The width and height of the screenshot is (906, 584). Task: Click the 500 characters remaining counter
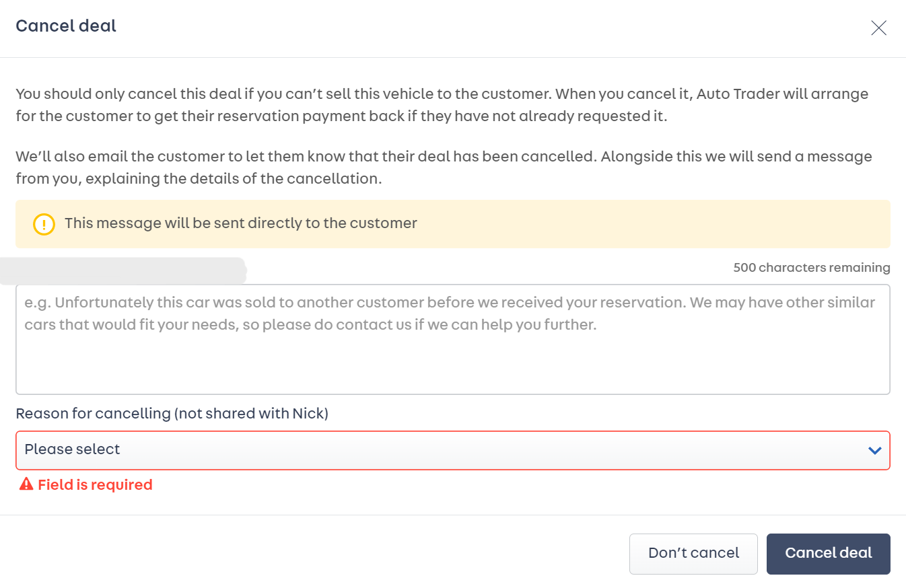pos(811,267)
